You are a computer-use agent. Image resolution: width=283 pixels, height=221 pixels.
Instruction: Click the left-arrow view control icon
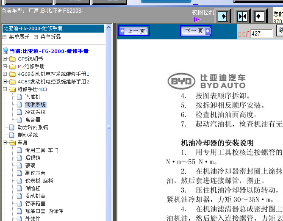(x=259, y=17)
